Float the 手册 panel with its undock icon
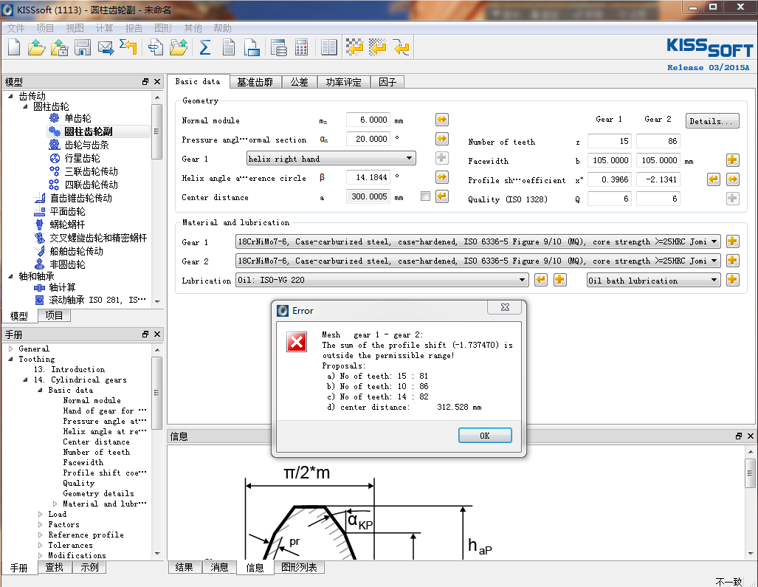This screenshot has width=758, height=587. click(145, 334)
